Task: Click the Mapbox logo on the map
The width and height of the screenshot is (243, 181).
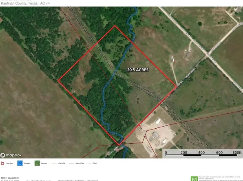Action: (11, 155)
